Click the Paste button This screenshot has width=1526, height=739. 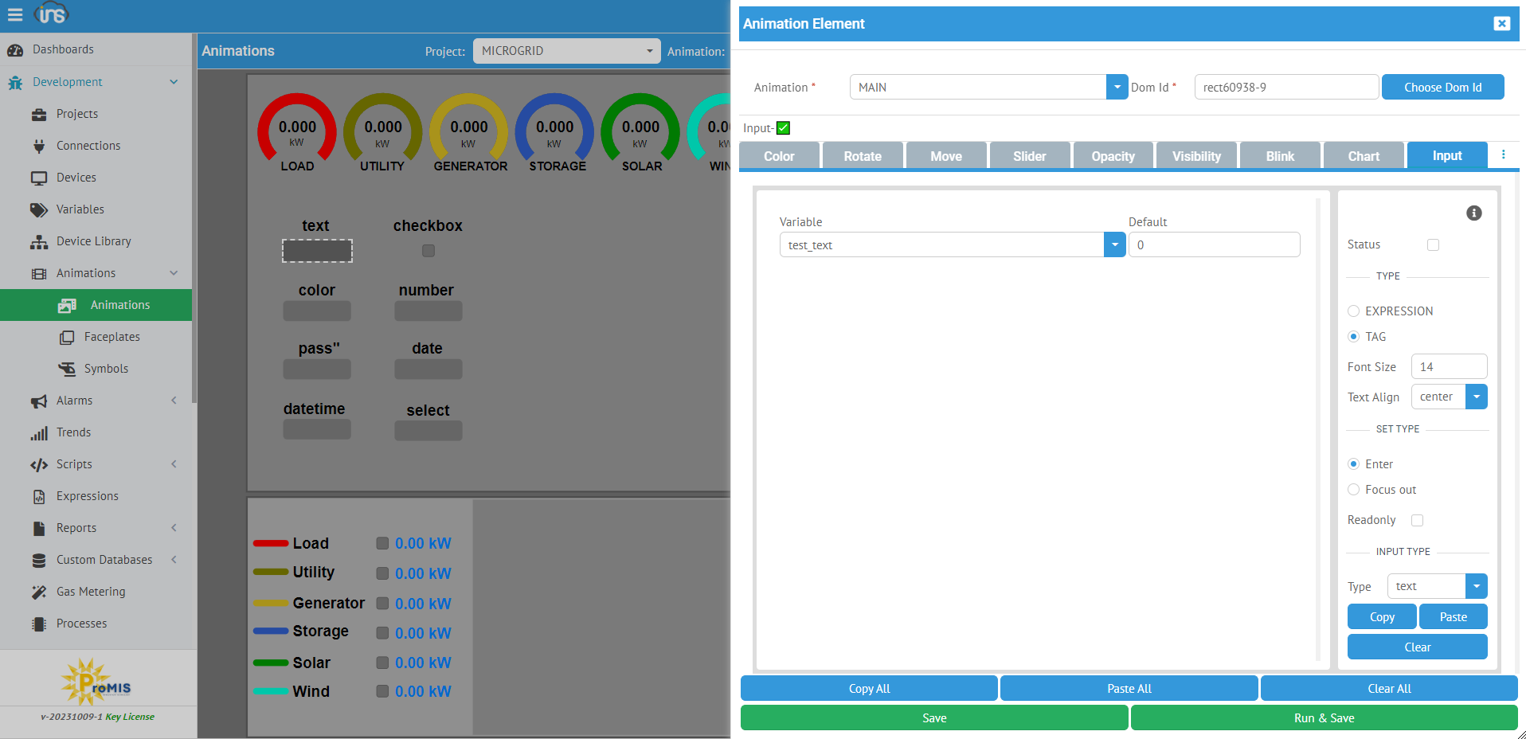tap(1454, 616)
